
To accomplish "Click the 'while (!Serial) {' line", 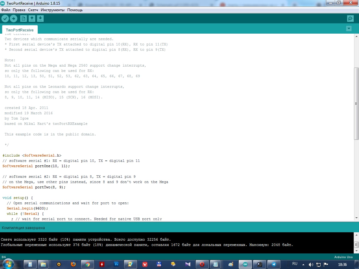I will coord(25,214).
